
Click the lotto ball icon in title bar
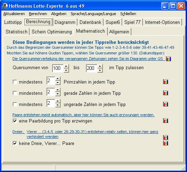point(5,6)
